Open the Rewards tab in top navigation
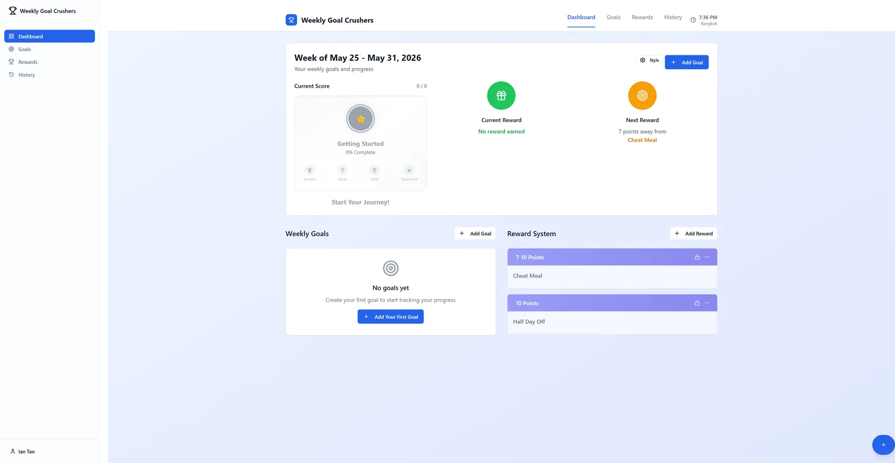This screenshot has width=895, height=463. click(642, 17)
